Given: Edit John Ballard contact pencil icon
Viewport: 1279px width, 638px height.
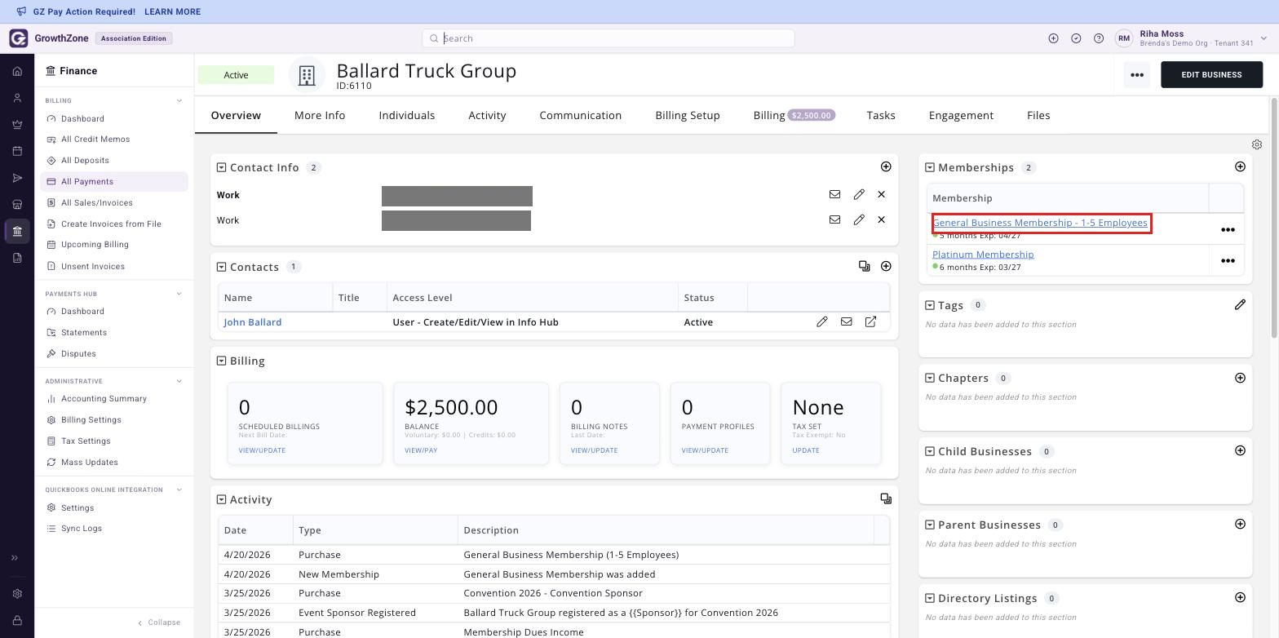Looking at the screenshot, I should coord(822,321).
